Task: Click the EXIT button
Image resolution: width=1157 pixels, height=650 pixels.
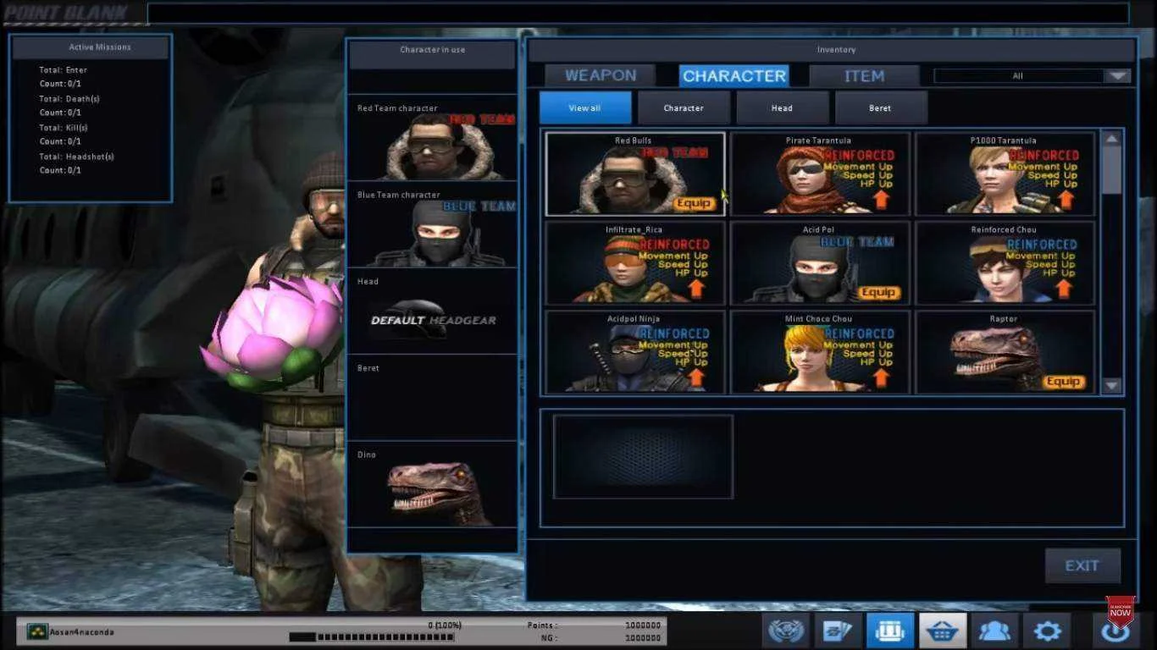Action: pyautogui.click(x=1082, y=565)
